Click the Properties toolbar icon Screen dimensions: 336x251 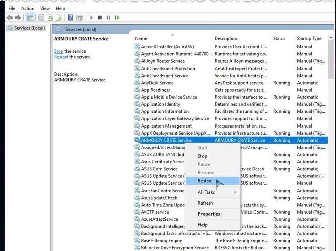click(41, 18)
